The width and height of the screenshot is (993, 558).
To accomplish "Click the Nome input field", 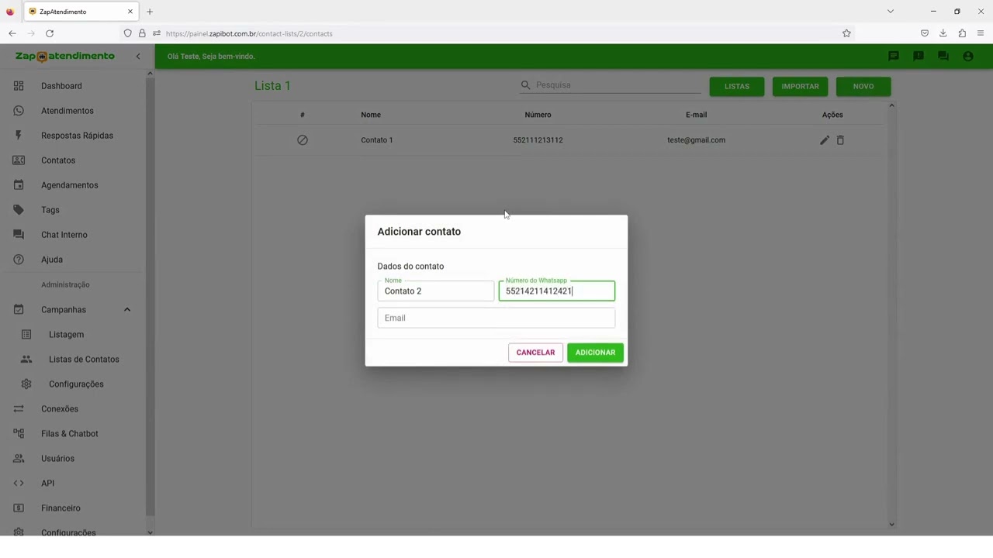I will (x=435, y=291).
